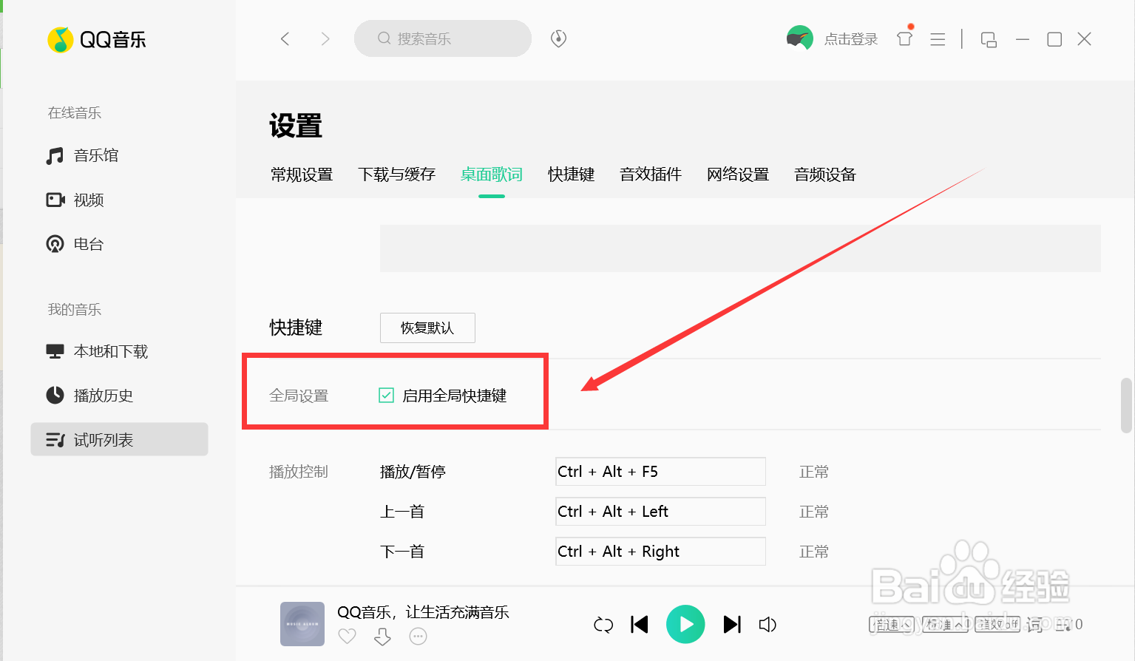1135x661 pixels.
Task: Click 点击登录 to log in
Action: tap(850, 38)
